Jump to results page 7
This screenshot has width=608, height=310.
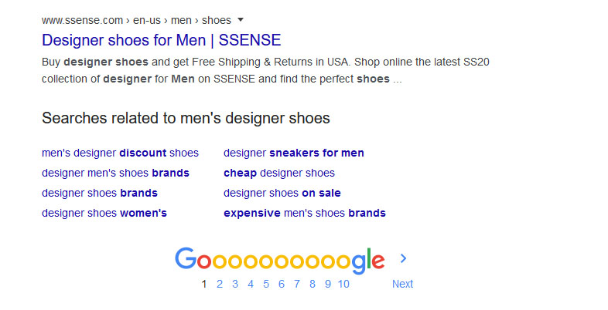pyautogui.click(x=297, y=284)
